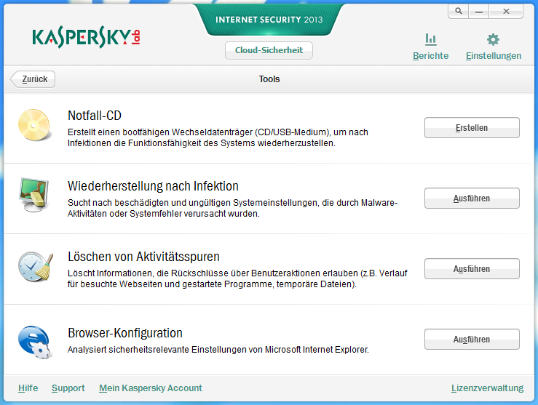The height and width of the screenshot is (405, 538).
Task: Click the Löschen von Aktivitätsspuren heading
Action: click(x=143, y=257)
